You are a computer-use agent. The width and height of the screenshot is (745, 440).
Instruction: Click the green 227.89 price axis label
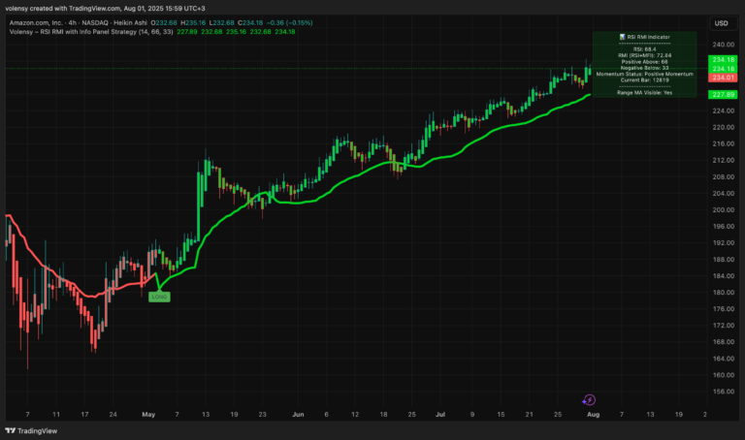tap(723, 94)
